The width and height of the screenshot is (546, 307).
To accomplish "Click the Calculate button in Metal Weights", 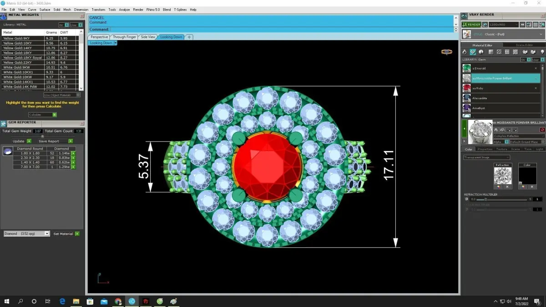I will coord(43,115).
